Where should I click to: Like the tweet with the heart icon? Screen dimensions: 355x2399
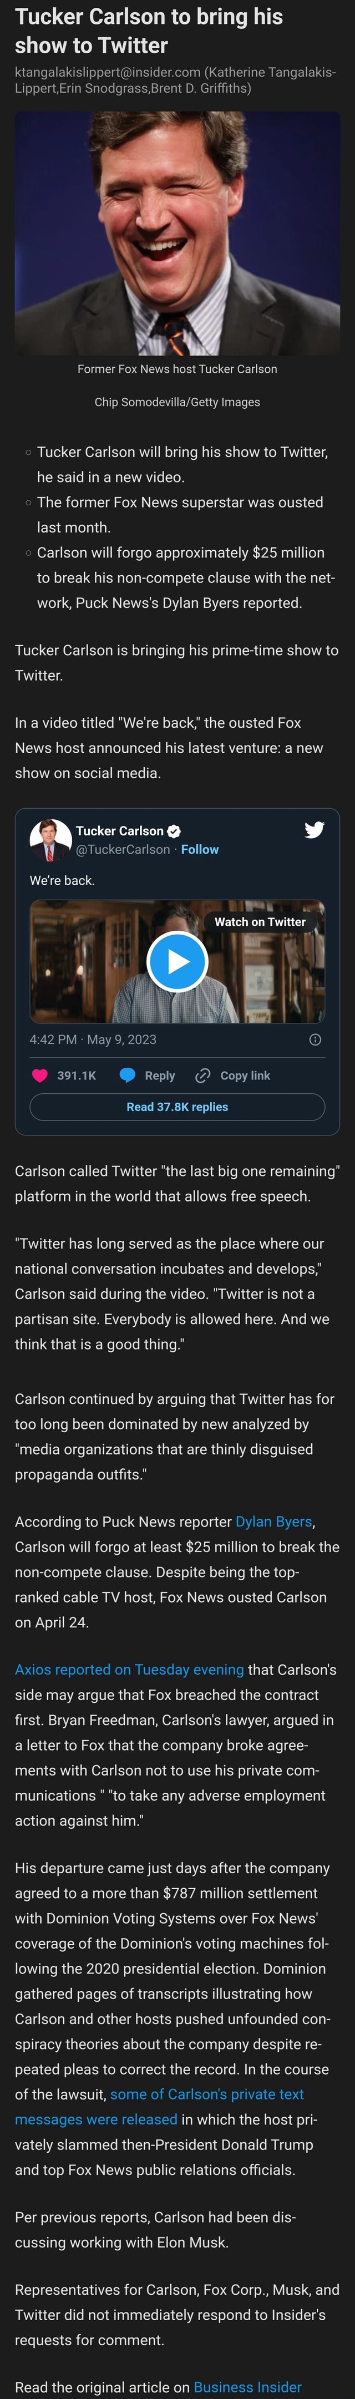pos(39,1076)
